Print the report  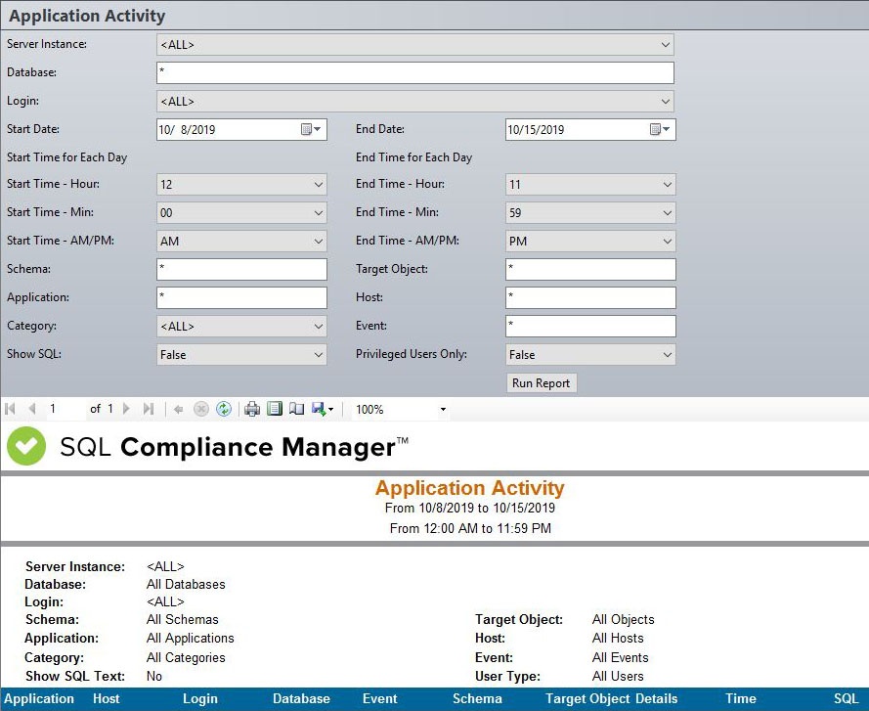[x=252, y=410]
